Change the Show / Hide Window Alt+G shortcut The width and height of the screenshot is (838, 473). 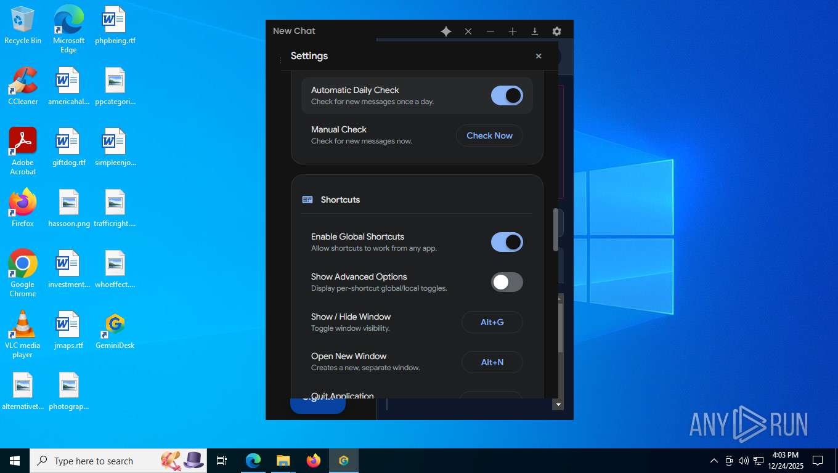(492, 322)
